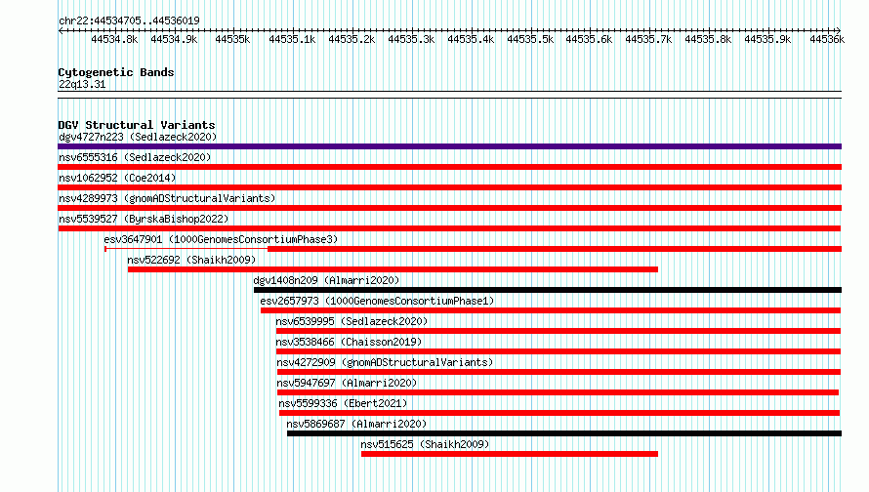The height and width of the screenshot is (492, 869).
Task: Select the purple dgv4727n223 variant bar
Action: [449, 146]
